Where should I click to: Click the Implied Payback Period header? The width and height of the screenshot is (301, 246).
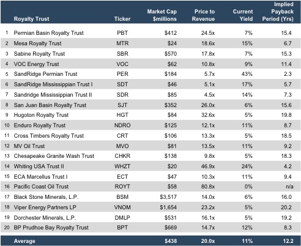click(278, 12)
